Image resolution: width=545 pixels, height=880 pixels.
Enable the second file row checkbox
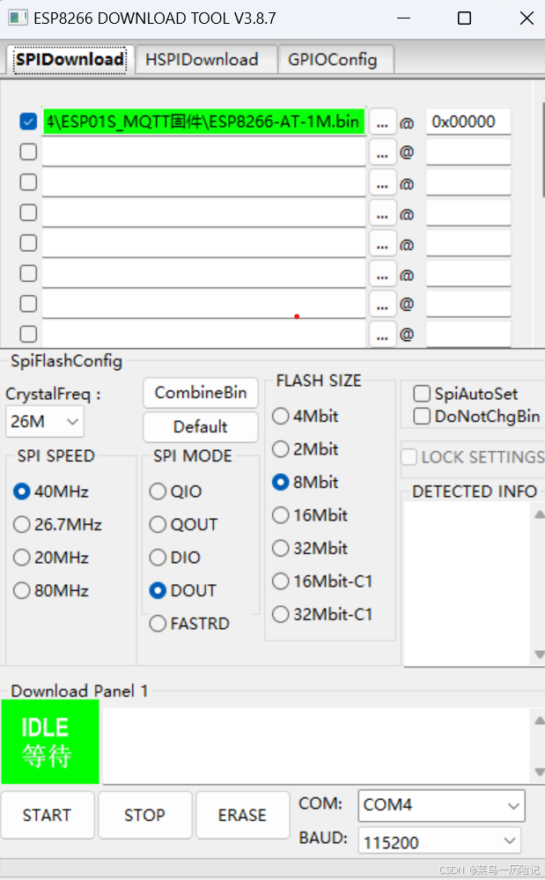click(x=28, y=152)
